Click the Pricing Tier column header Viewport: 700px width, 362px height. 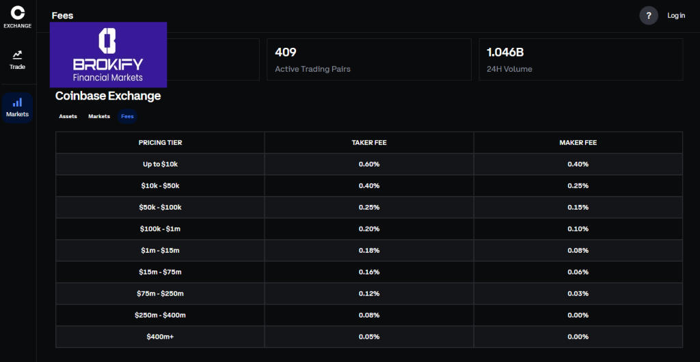point(160,143)
